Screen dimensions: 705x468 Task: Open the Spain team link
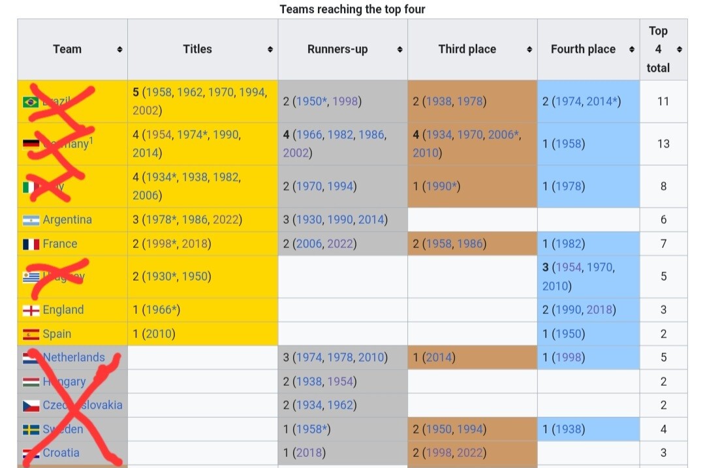tap(57, 334)
